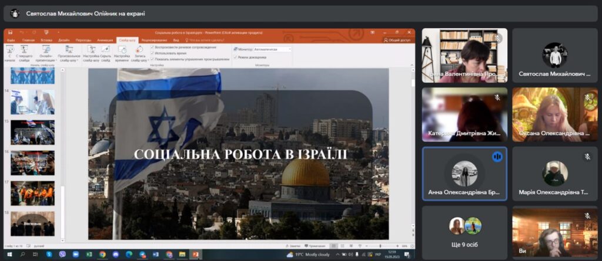Toggle 'Воспроизвести речевое сопровождение' checkbox
Viewport: 602px width, 261px height.
pos(152,47)
